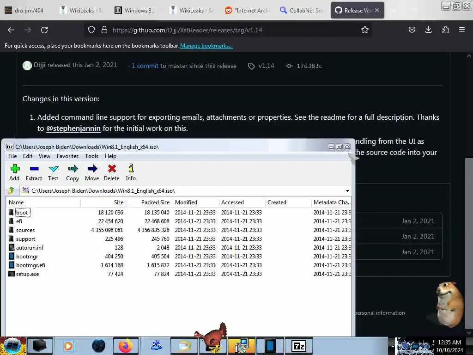Image resolution: width=473 pixels, height=355 pixels.
Task: Delete selected item with the red X
Action: click(112, 173)
